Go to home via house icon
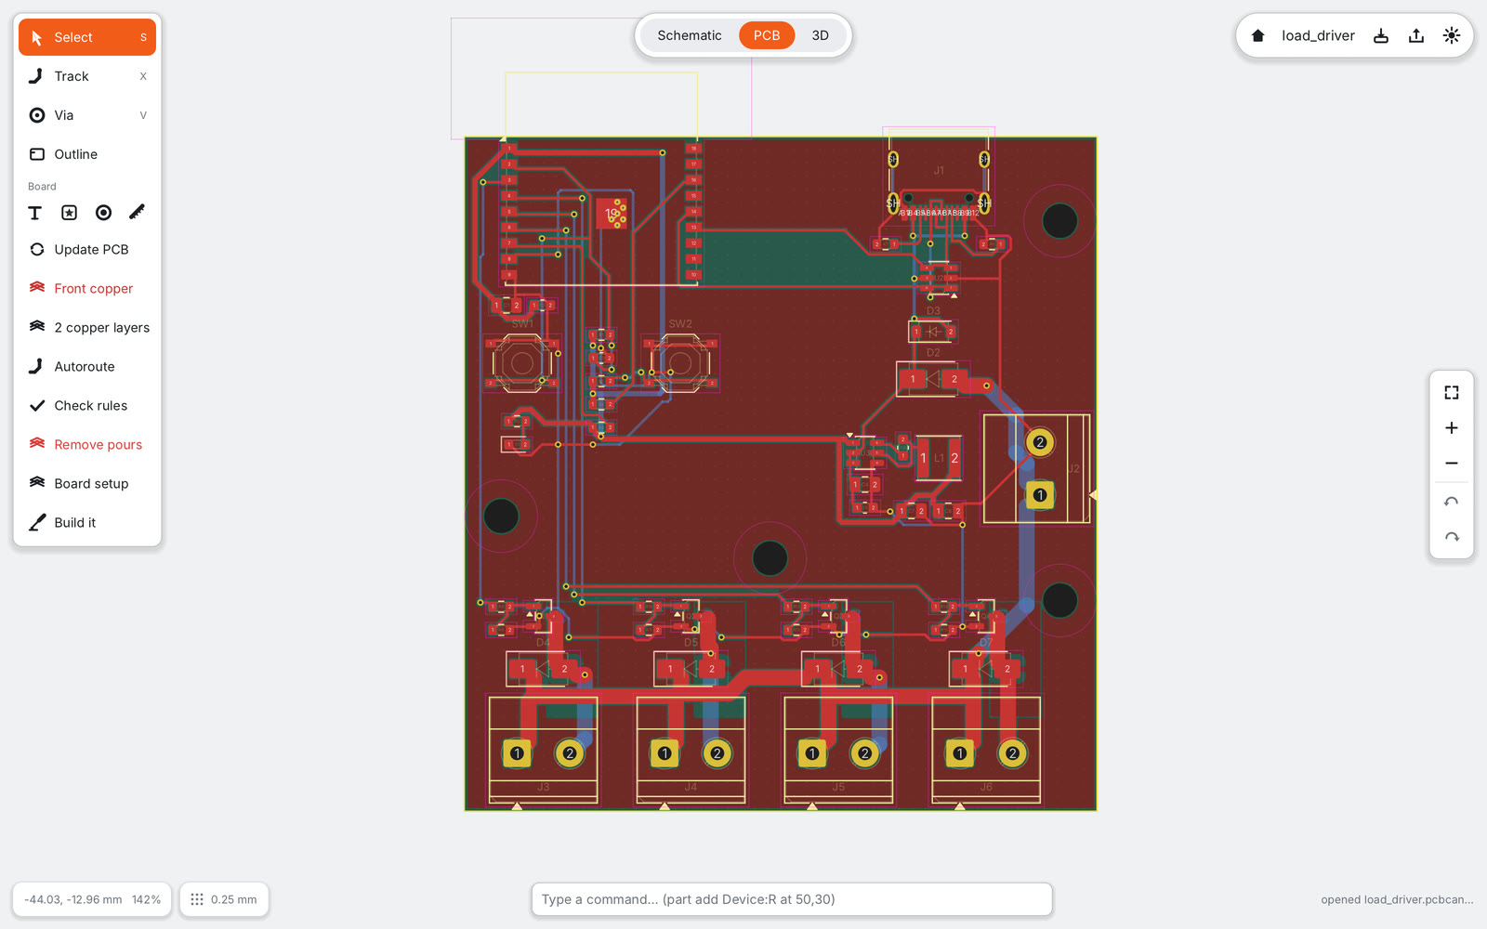This screenshot has width=1487, height=929. (x=1258, y=35)
